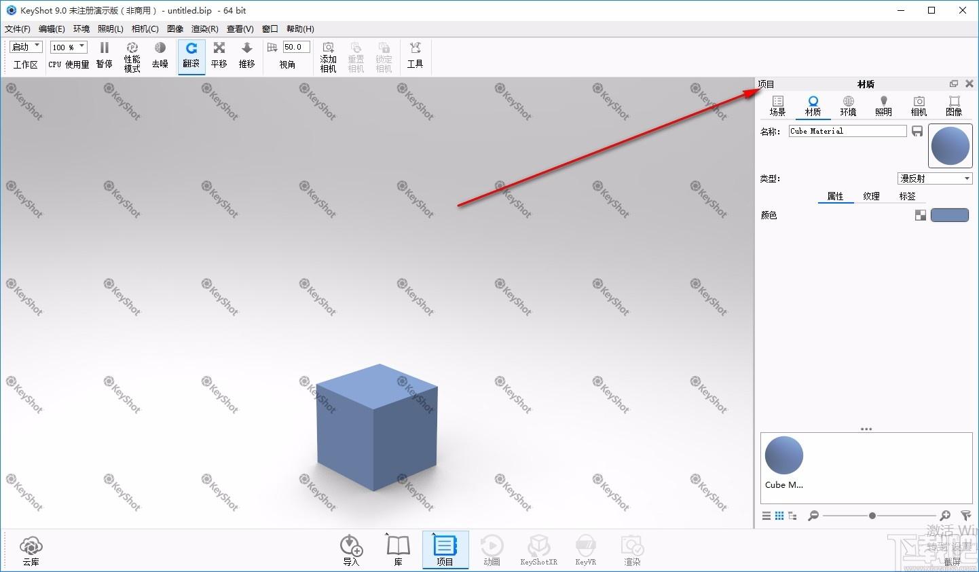Switch material list to tree view
This screenshot has height=572, width=979.
tap(792, 516)
